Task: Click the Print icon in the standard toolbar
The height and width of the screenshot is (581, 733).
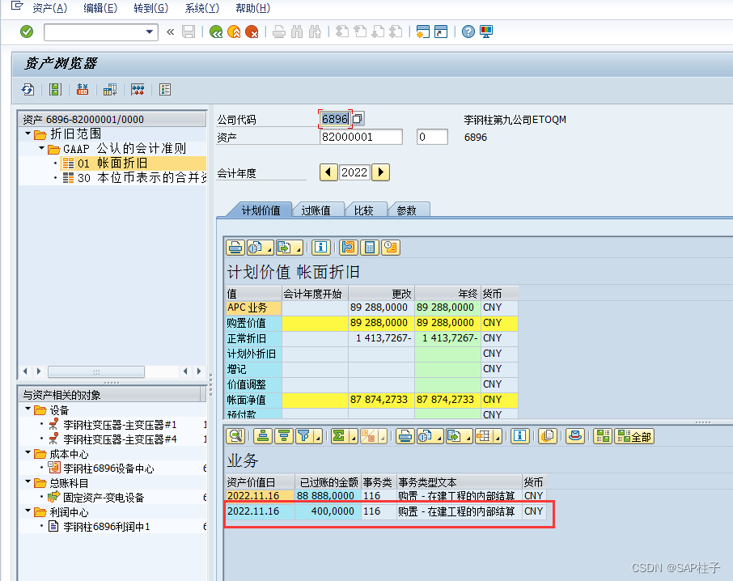Action: point(279,32)
